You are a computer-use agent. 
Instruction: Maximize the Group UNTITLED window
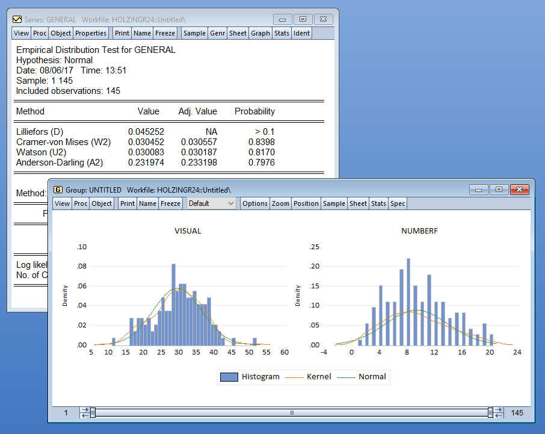click(499, 190)
